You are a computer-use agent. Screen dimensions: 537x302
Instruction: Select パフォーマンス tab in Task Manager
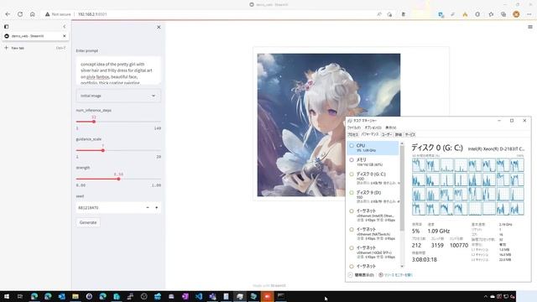[370, 134]
